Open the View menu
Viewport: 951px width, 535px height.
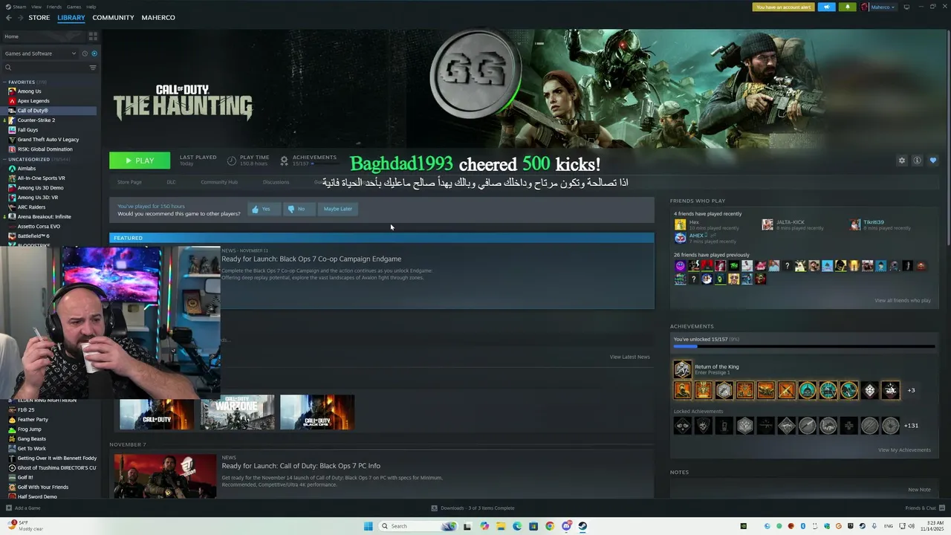pos(36,7)
